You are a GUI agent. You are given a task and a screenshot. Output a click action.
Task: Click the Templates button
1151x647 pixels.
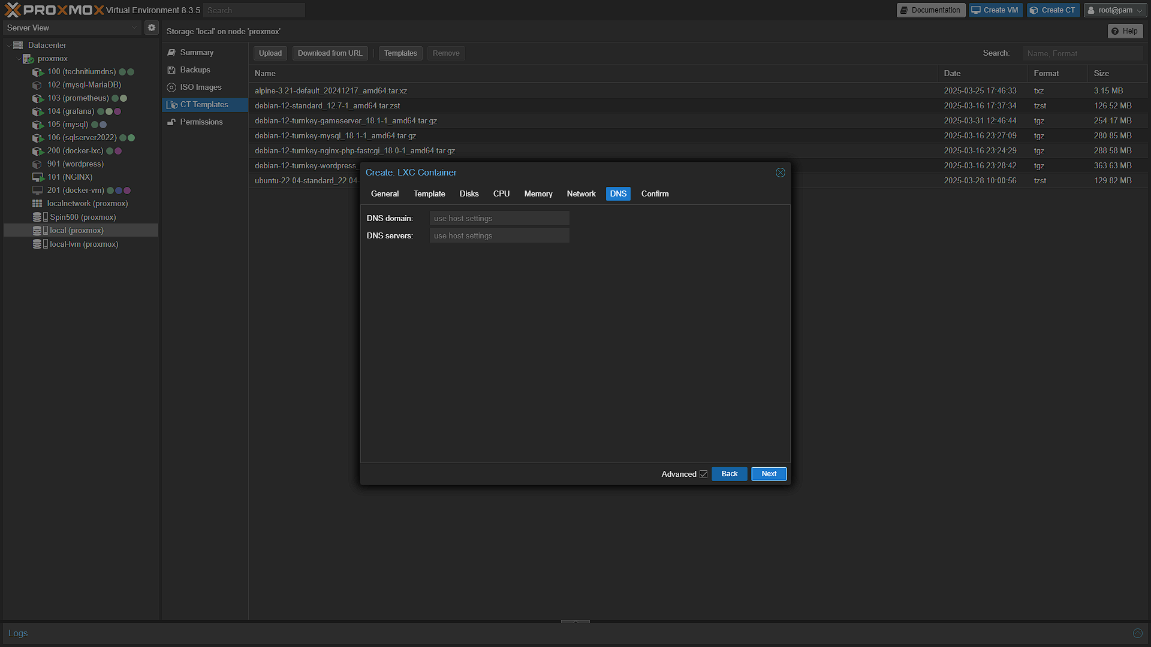point(400,53)
